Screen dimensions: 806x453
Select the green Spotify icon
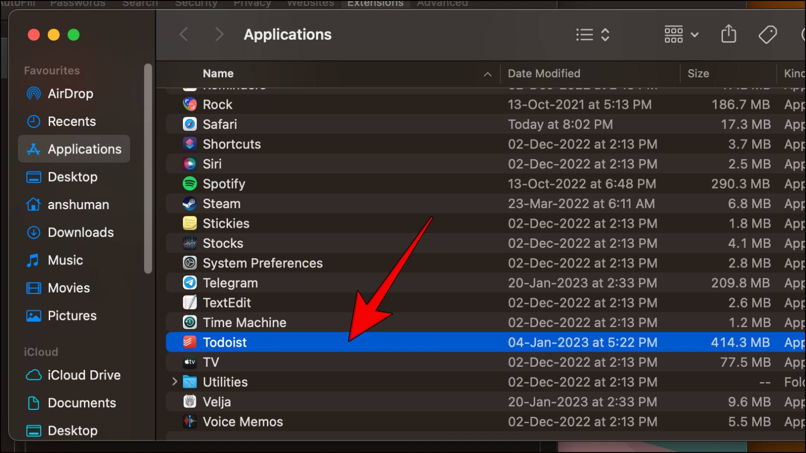[x=189, y=184]
